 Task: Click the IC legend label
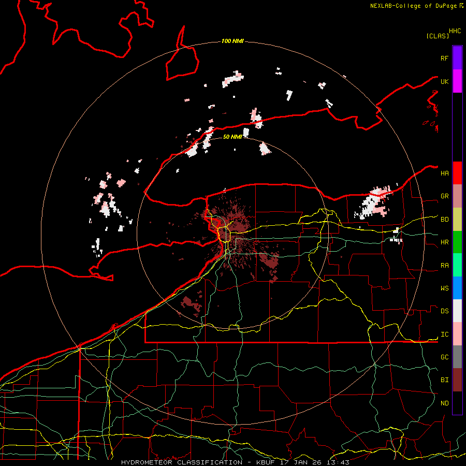pos(444,334)
